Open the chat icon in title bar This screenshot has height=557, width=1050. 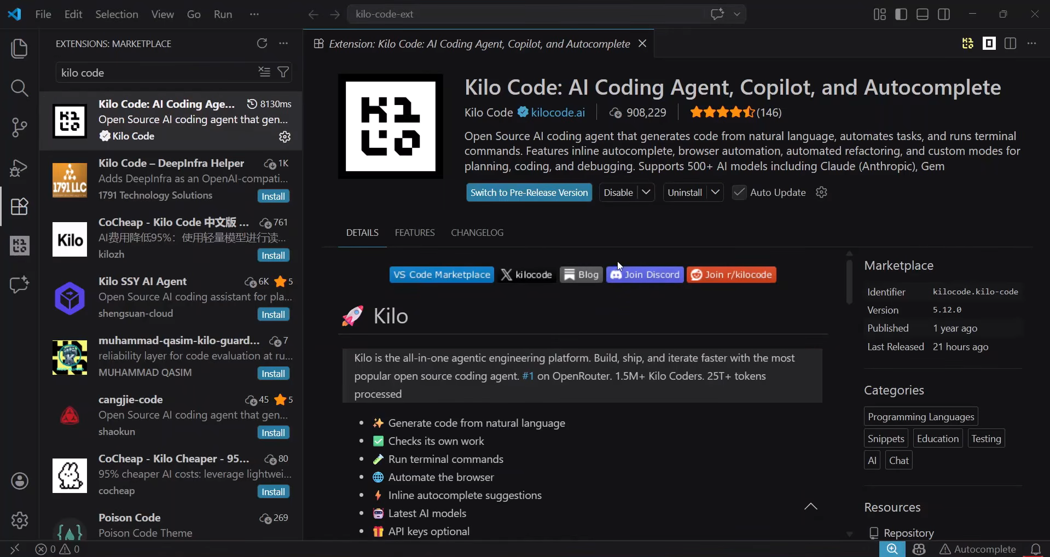[717, 14]
